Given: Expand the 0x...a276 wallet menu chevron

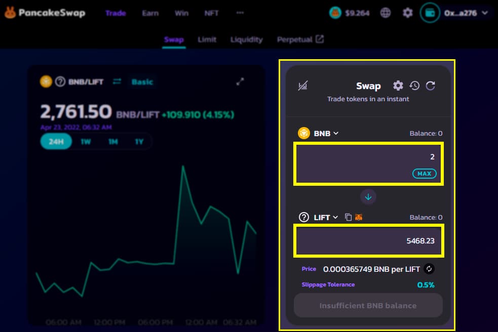Looking at the screenshot, I should 485,13.
